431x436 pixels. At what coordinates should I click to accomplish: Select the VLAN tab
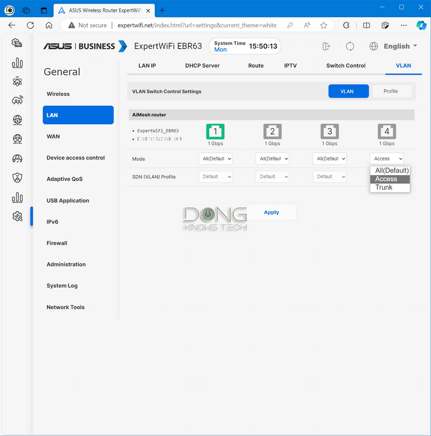403,65
